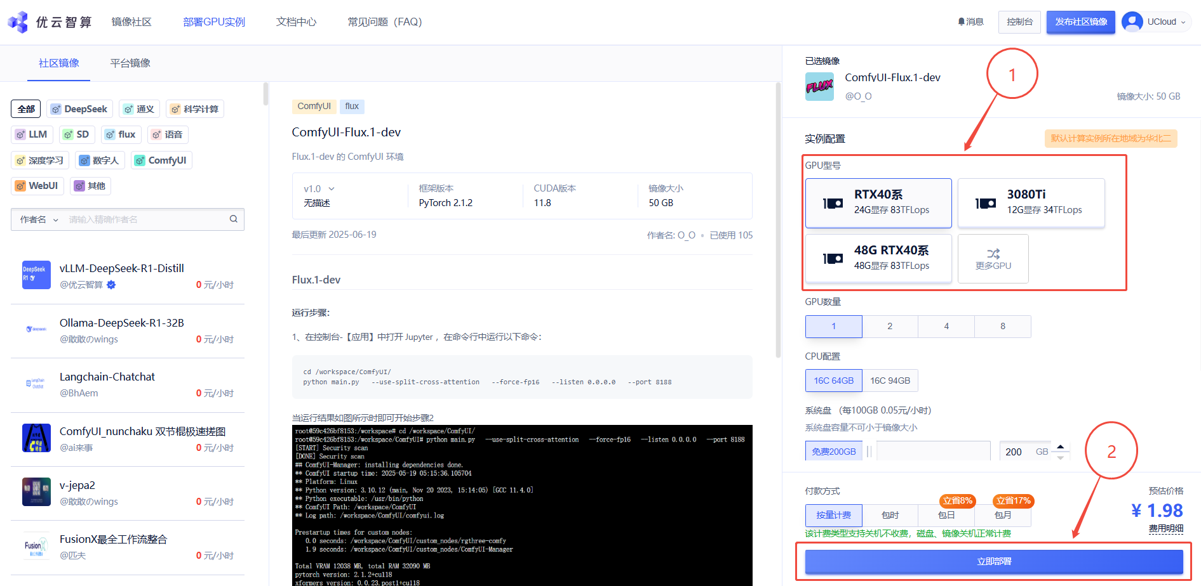
Task: Click the UCloud user avatar
Action: pyautogui.click(x=1132, y=22)
